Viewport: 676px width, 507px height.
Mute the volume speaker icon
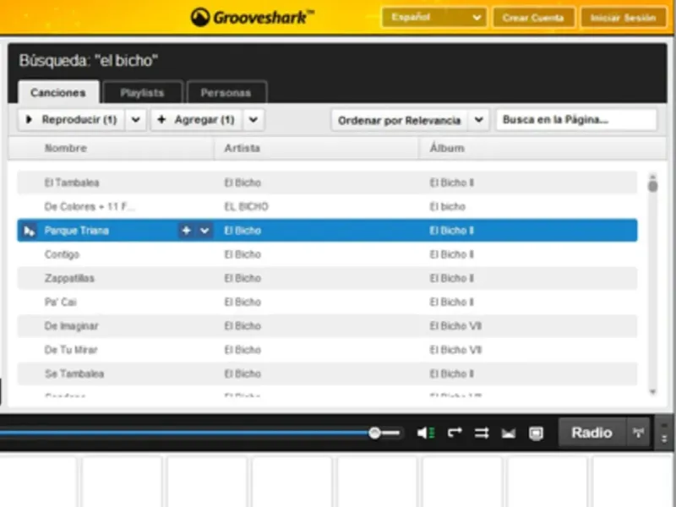coord(426,433)
